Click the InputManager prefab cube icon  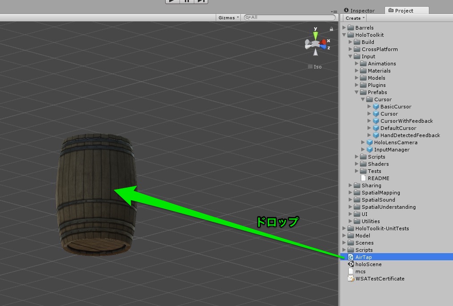369,150
